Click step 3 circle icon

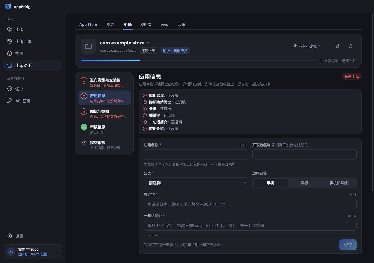click(x=84, y=112)
